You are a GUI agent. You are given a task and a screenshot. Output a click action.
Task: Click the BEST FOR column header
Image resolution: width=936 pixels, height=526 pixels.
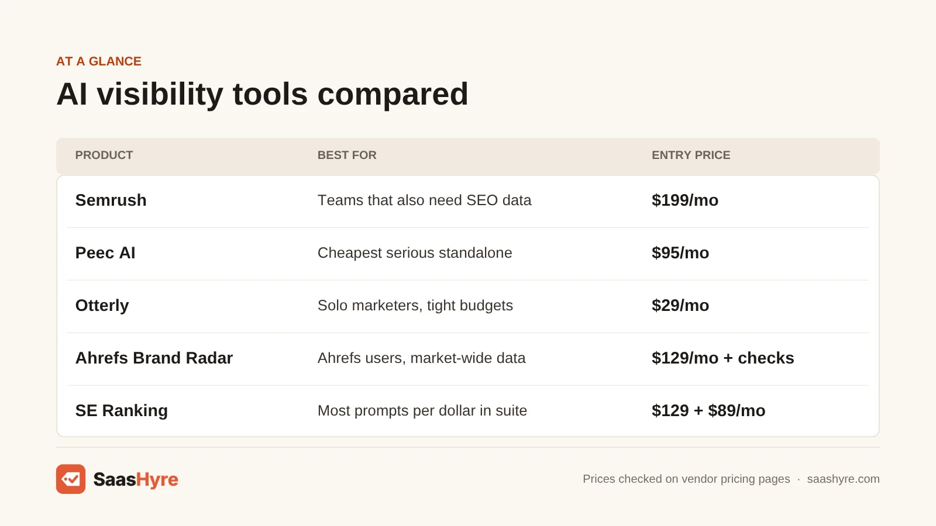click(x=347, y=155)
